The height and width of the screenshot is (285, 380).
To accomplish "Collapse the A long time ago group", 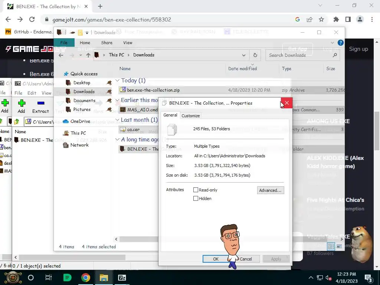I will (x=117, y=140).
